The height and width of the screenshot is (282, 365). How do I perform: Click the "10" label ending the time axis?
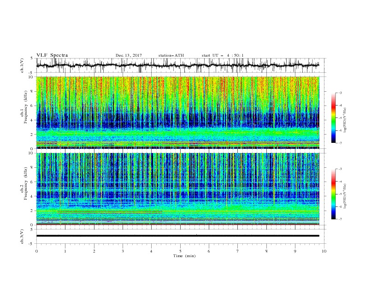tap(324, 251)
